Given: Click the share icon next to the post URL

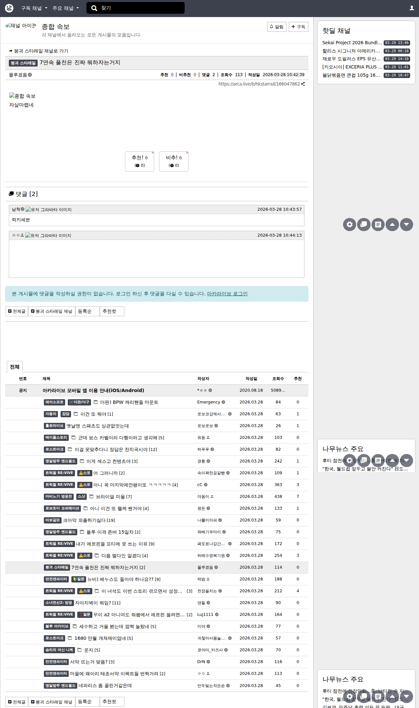Looking at the screenshot, I should (x=303, y=84).
